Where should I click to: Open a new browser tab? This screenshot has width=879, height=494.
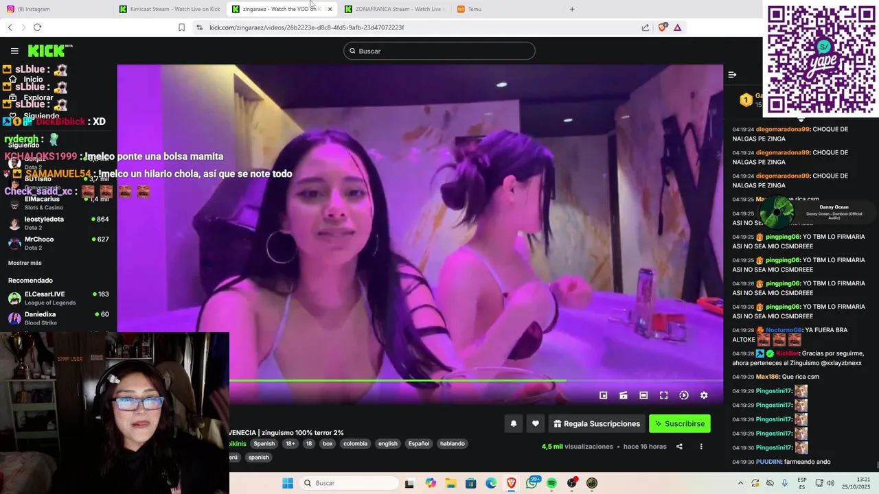pos(572,9)
